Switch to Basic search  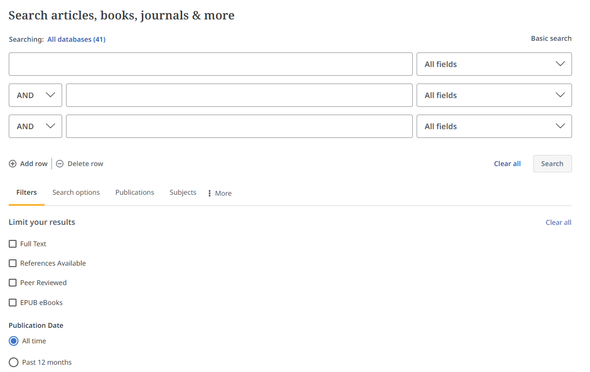pyautogui.click(x=551, y=38)
